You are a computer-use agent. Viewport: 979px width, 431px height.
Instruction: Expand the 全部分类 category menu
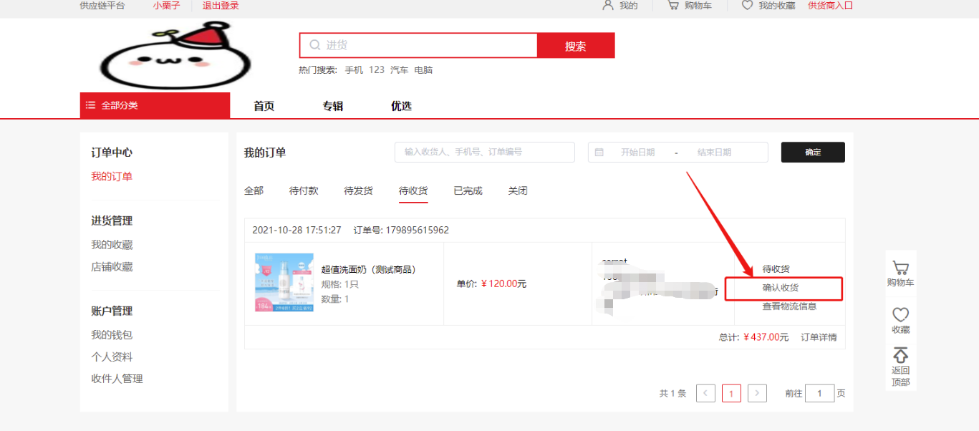[x=155, y=105]
